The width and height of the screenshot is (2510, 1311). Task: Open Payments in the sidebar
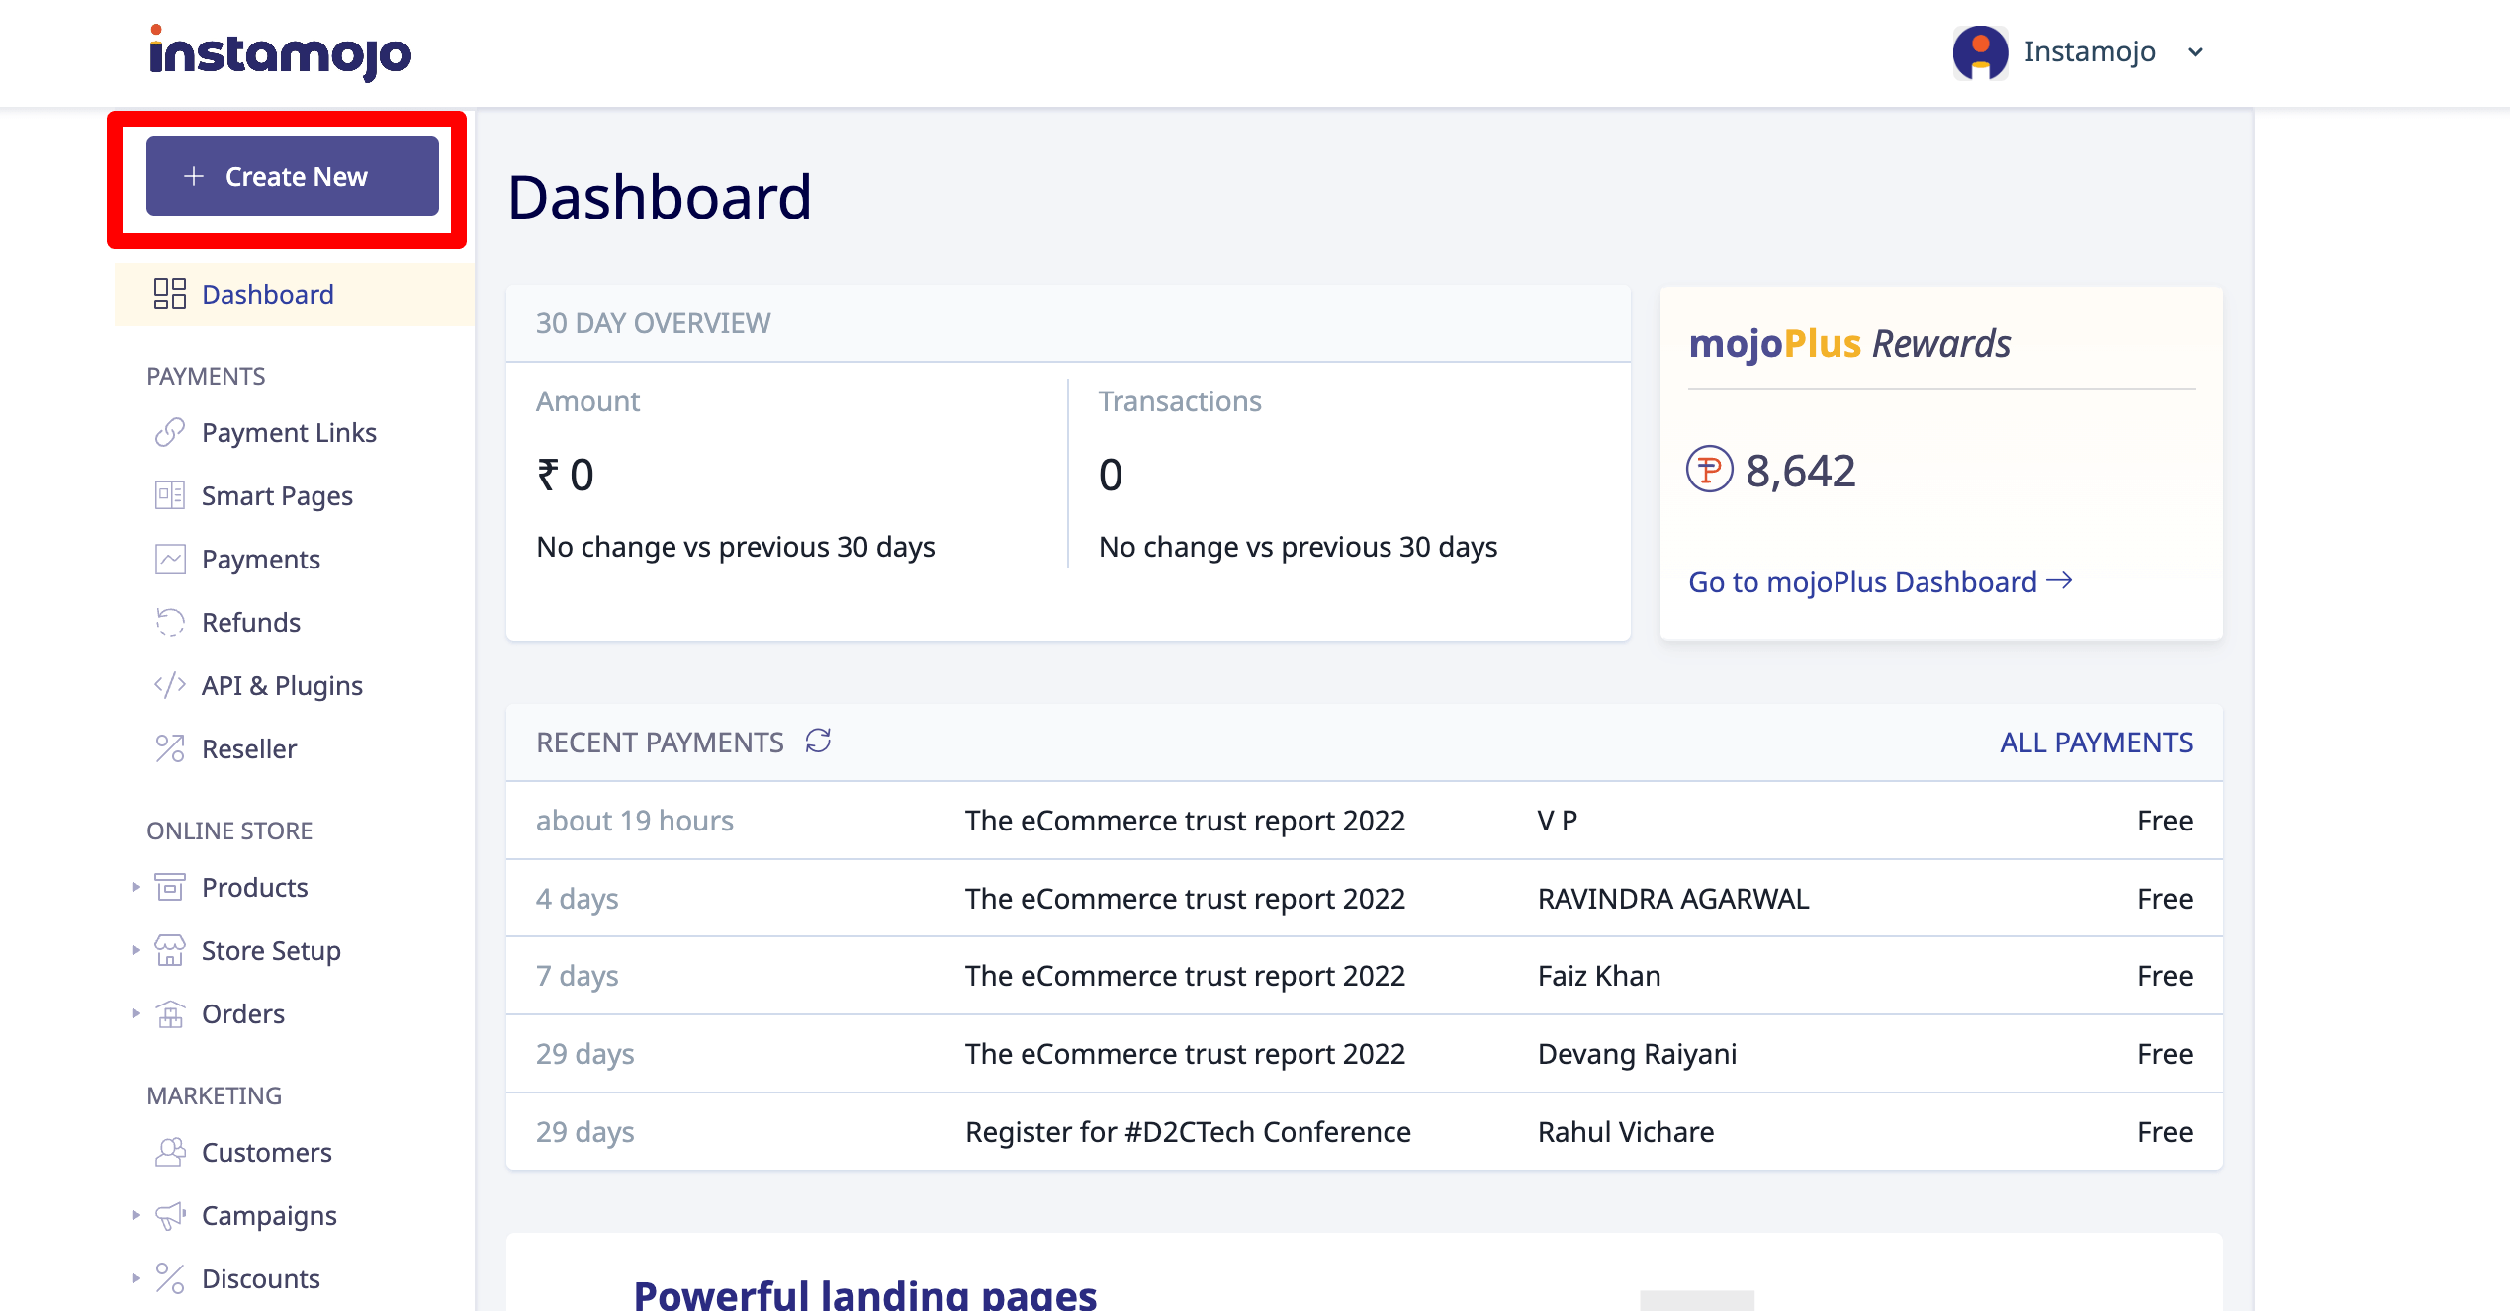pyautogui.click(x=260, y=559)
